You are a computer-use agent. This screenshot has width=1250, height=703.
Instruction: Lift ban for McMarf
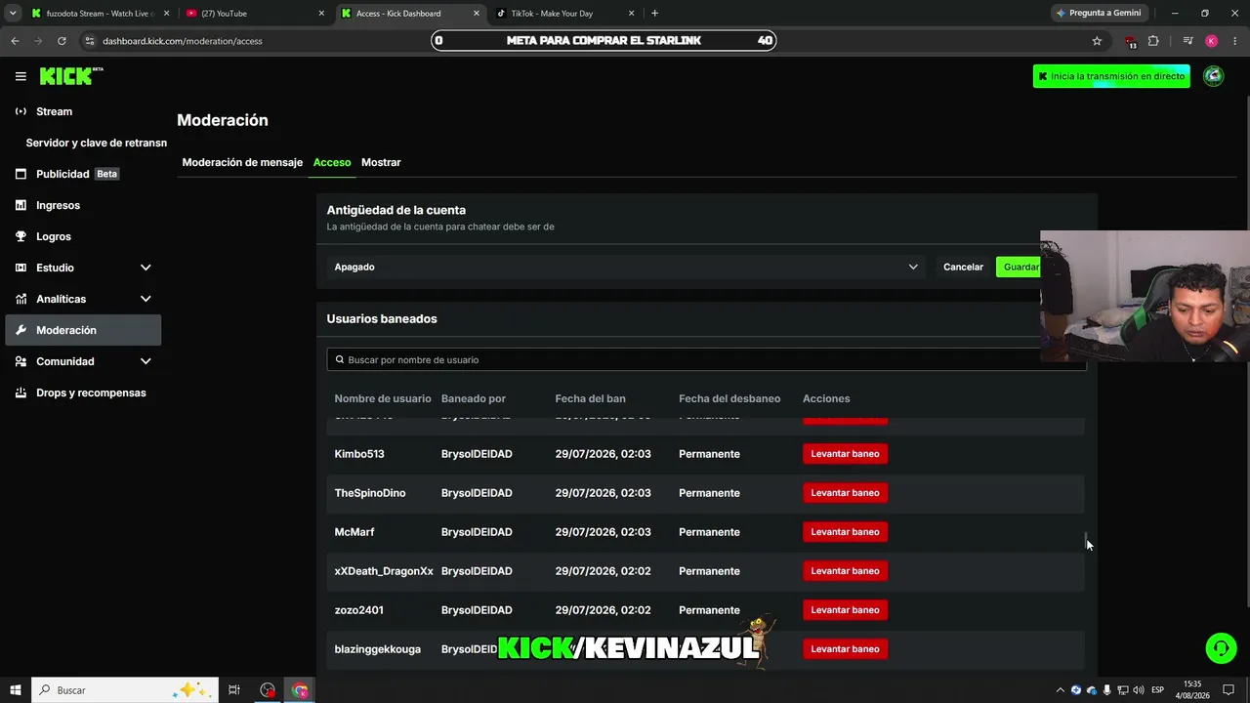(845, 532)
